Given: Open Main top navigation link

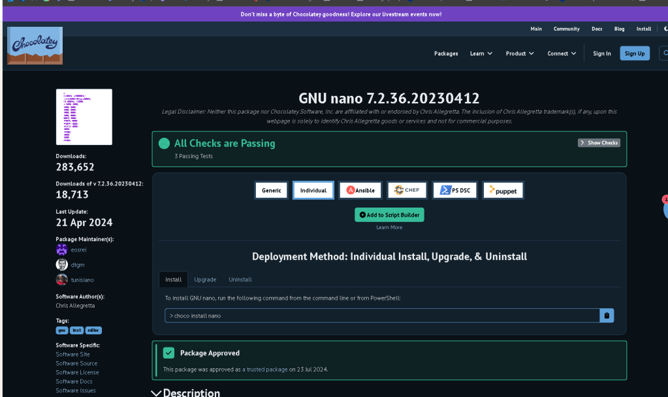Looking at the screenshot, I should [x=536, y=29].
